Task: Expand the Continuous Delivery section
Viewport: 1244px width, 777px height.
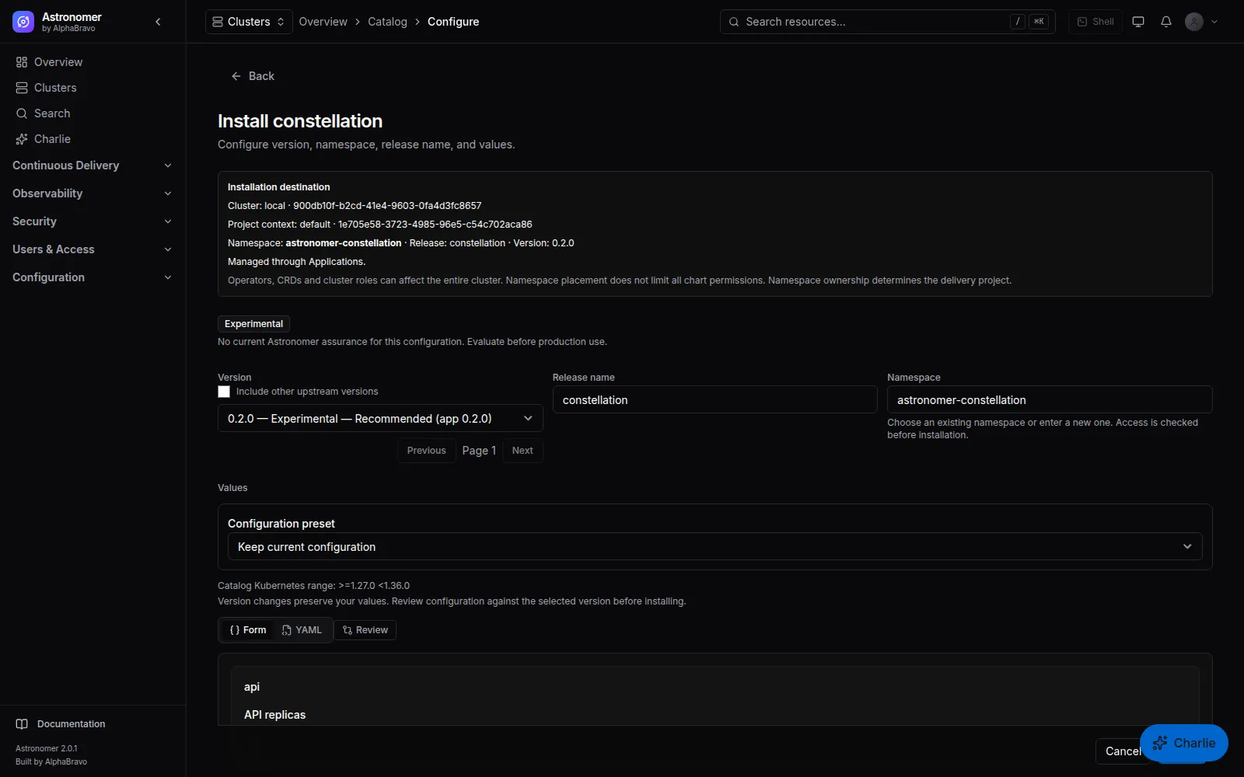Action: point(93,166)
